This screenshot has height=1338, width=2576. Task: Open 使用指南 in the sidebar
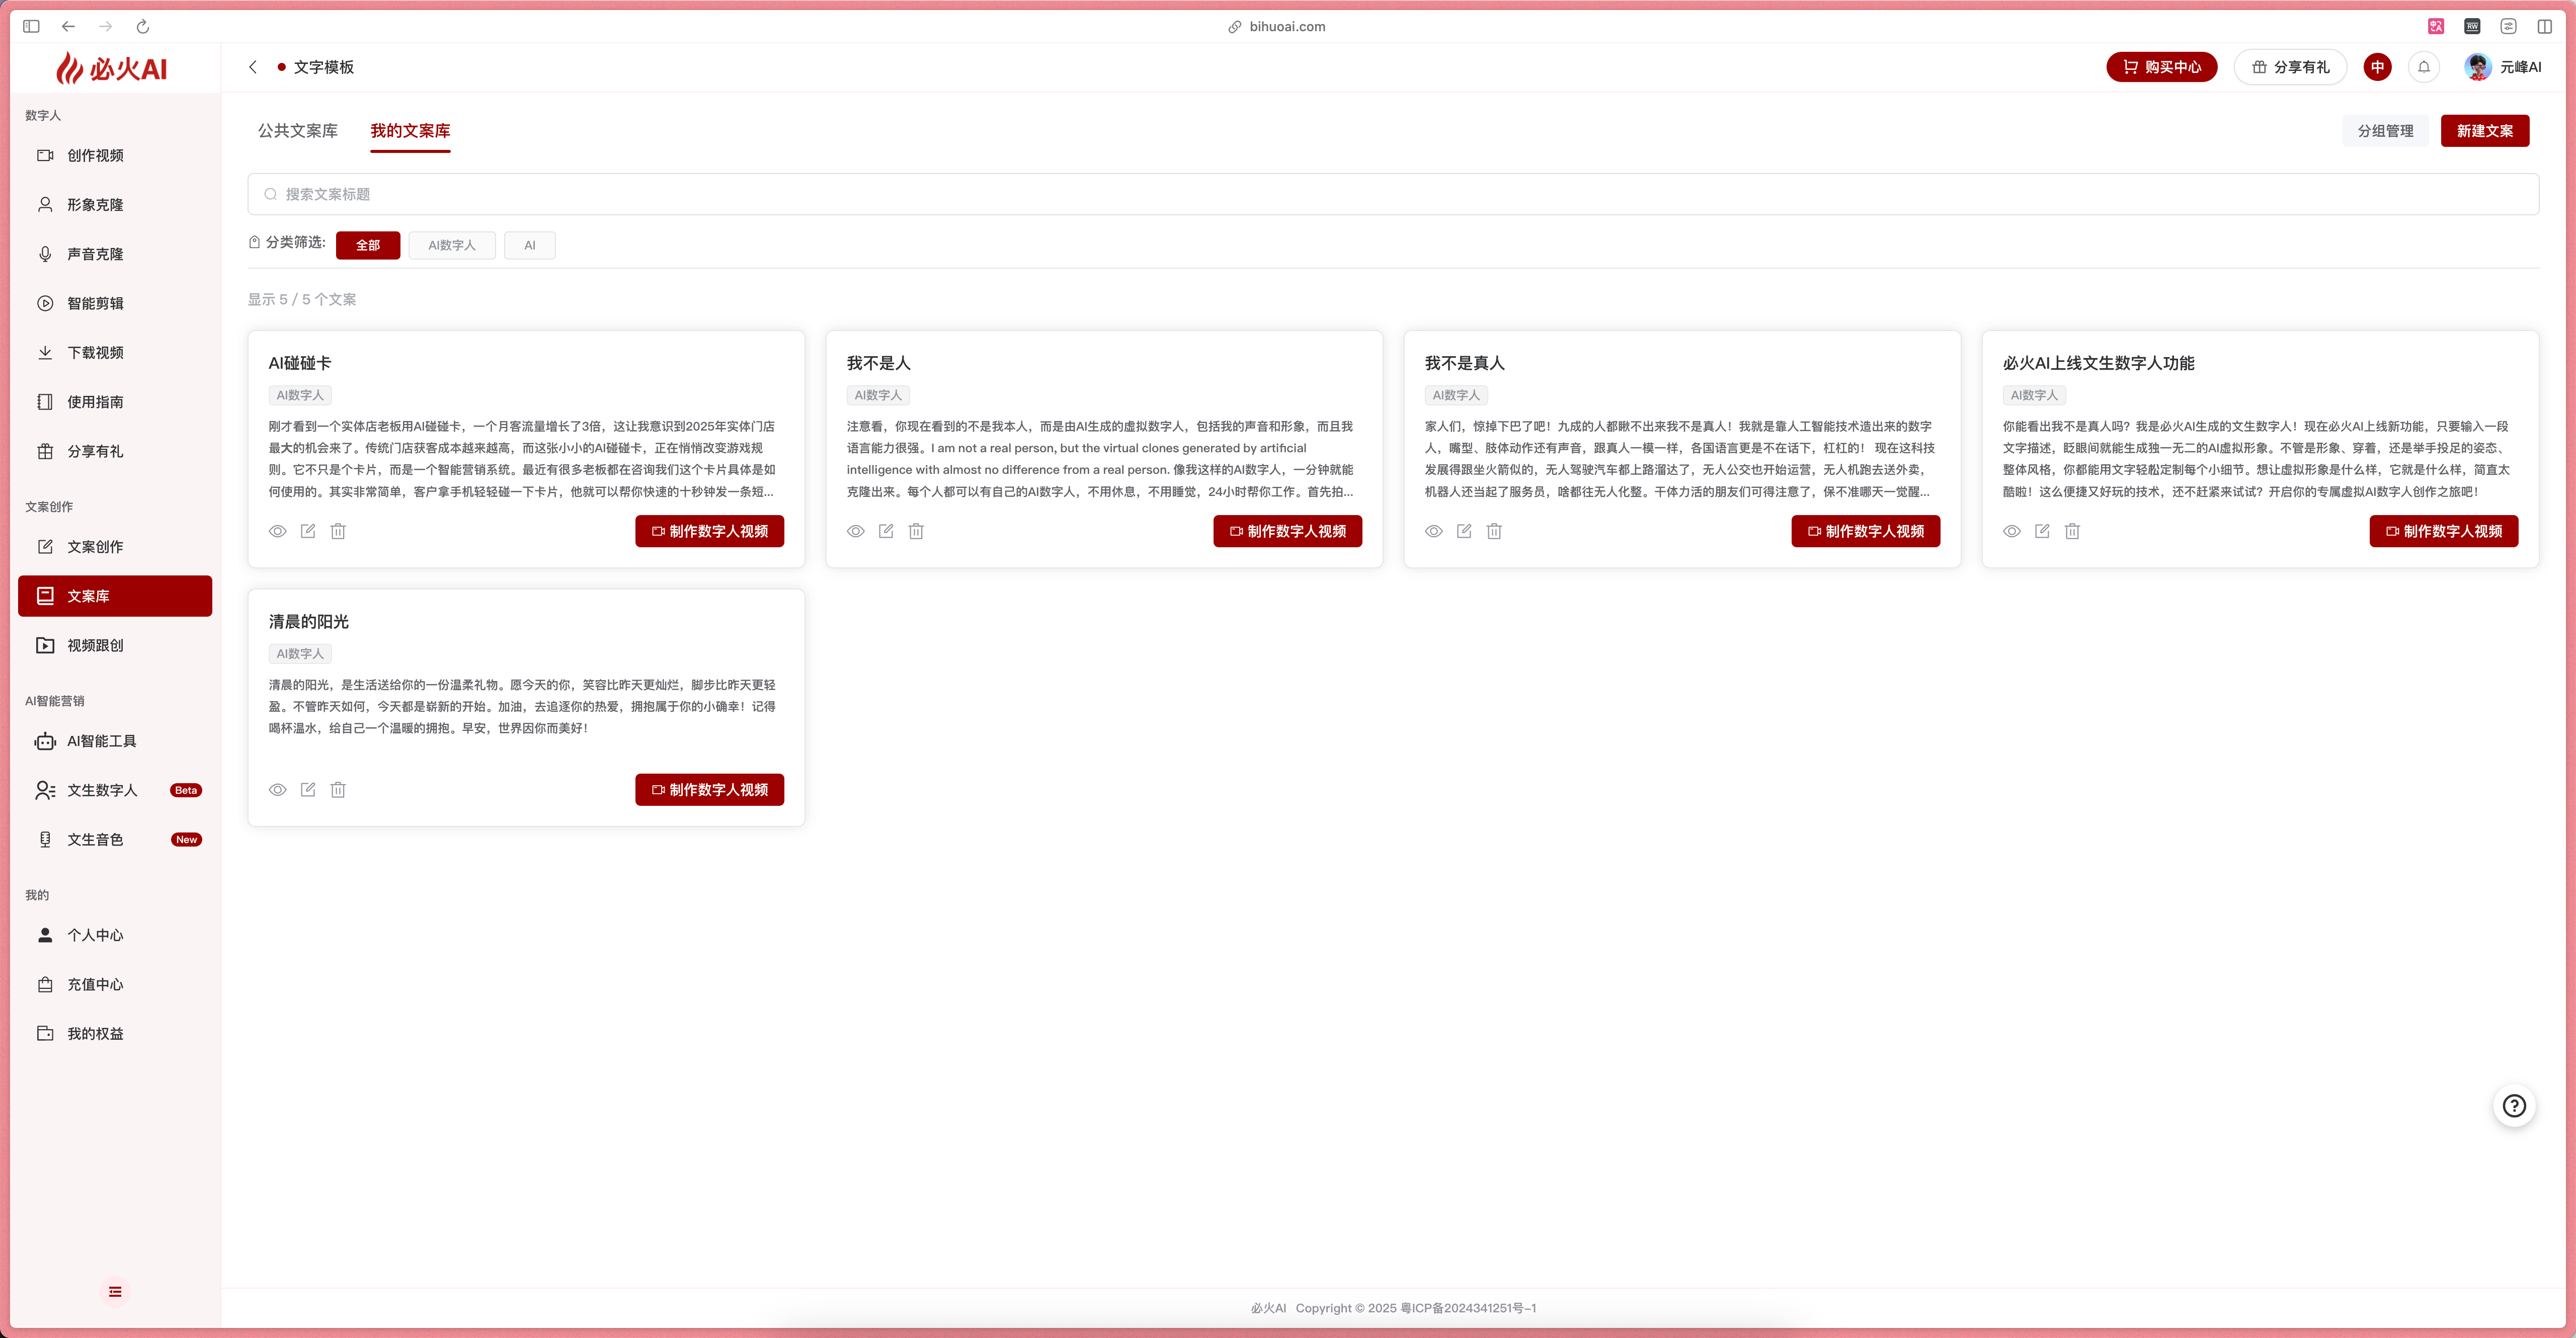(x=115, y=402)
